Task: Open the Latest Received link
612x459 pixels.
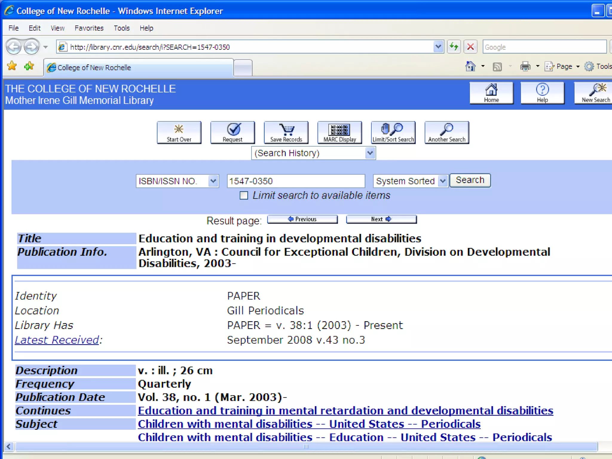Action: (x=57, y=340)
